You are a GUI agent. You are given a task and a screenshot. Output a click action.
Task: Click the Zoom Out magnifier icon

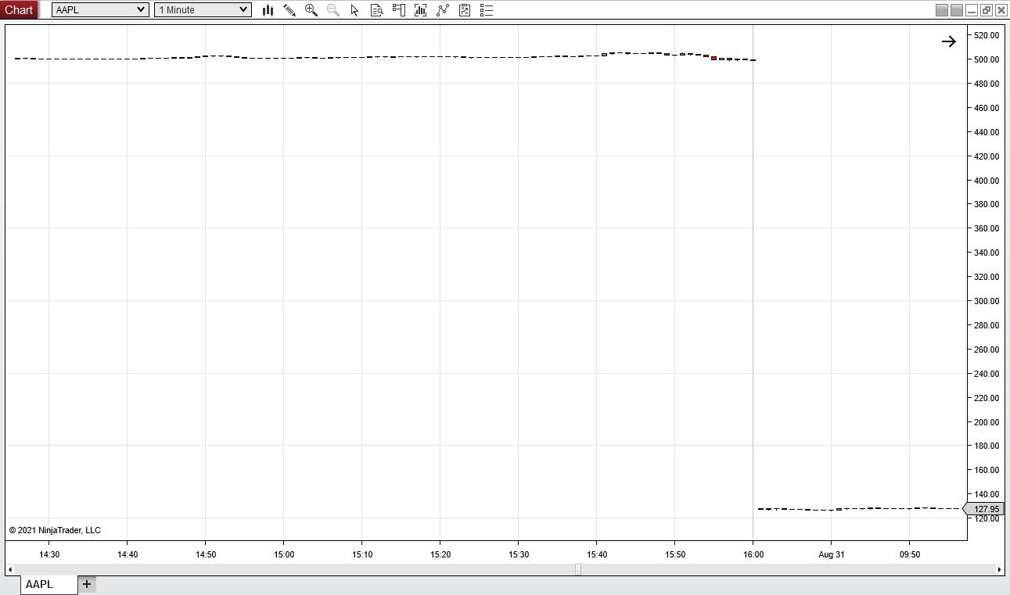(332, 10)
